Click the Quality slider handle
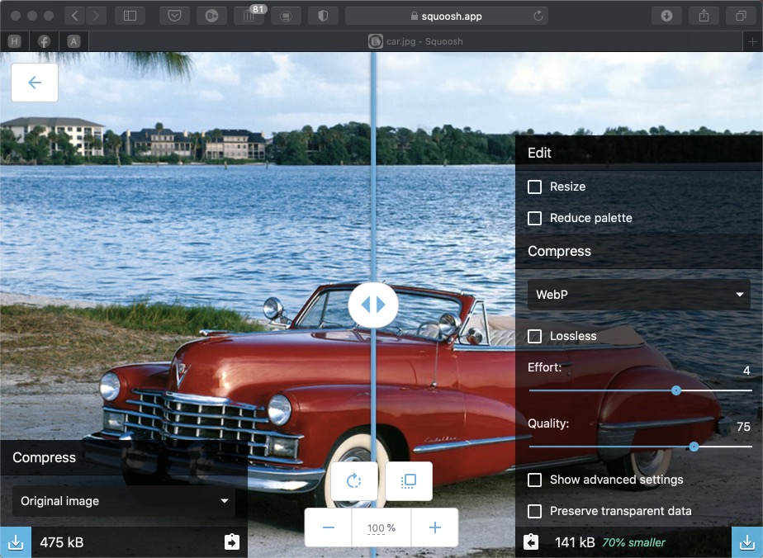The image size is (763, 558). (694, 447)
